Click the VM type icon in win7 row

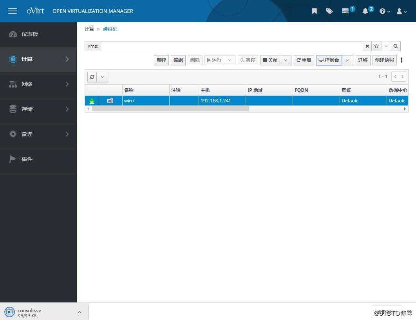click(110, 101)
